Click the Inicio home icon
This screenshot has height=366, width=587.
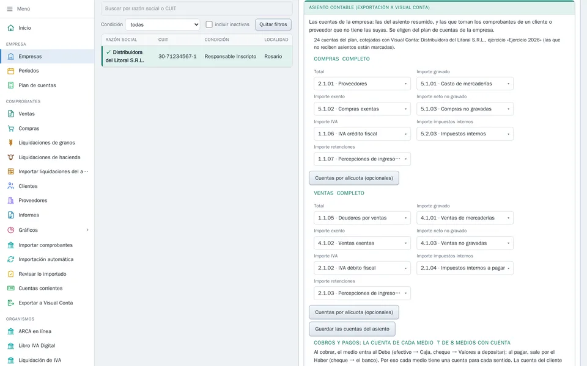[11, 27]
